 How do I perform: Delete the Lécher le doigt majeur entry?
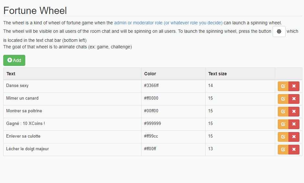294,149
